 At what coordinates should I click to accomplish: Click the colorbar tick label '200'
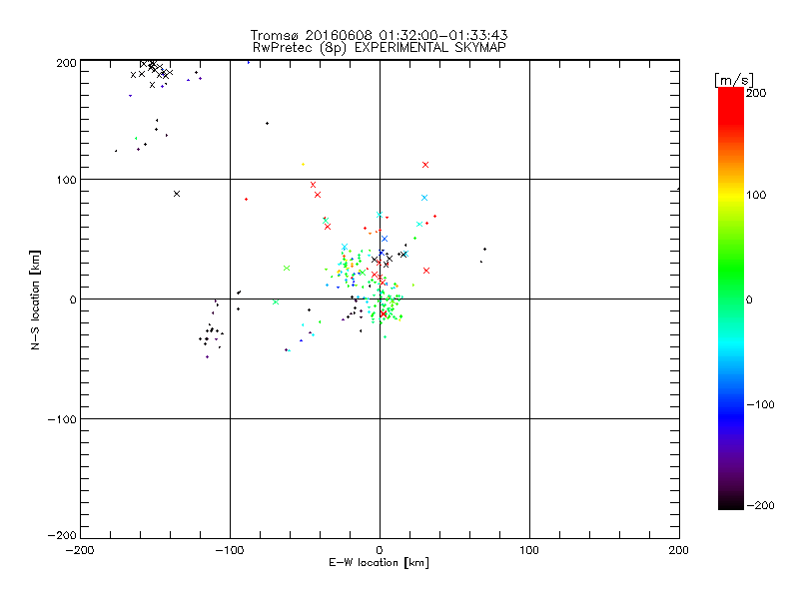tap(756, 93)
